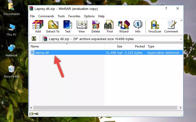This screenshot has width=196, height=122.
Task: Open the View file tool
Action: tap(82, 26)
